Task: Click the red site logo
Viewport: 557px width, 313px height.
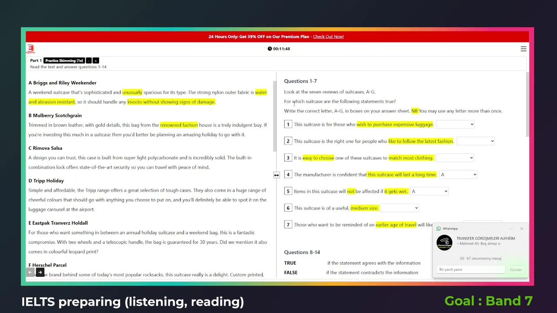Action: point(30,49)
